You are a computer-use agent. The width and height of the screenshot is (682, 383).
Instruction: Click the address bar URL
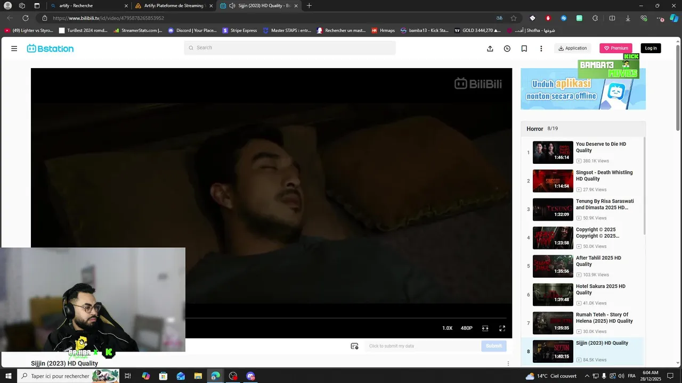(108, 18)
